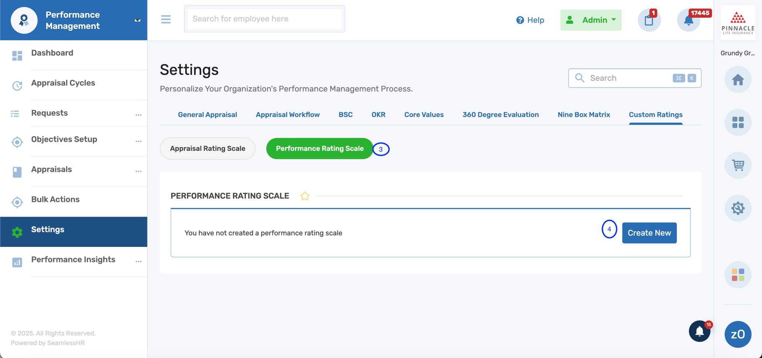Select the Custom Ratings tab
The height and width of the screenshot is (358, 762).
click(x=656, y=115)
